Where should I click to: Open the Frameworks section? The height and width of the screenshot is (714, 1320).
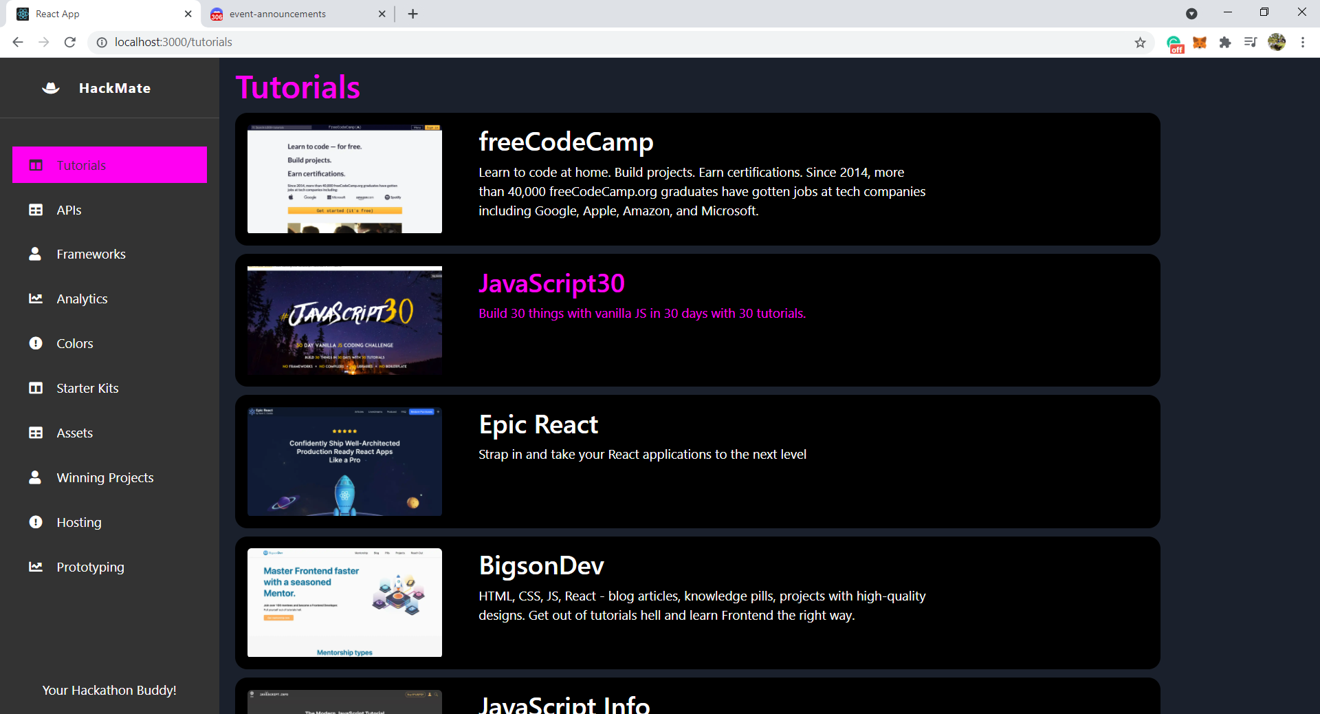tap(109, 254)
